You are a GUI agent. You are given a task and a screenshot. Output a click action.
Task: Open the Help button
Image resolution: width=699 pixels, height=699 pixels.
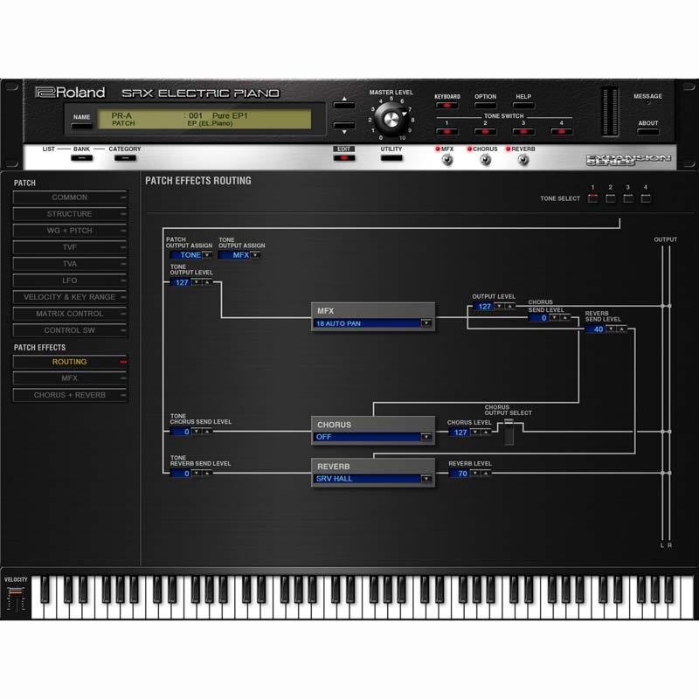tap(523, 106)
